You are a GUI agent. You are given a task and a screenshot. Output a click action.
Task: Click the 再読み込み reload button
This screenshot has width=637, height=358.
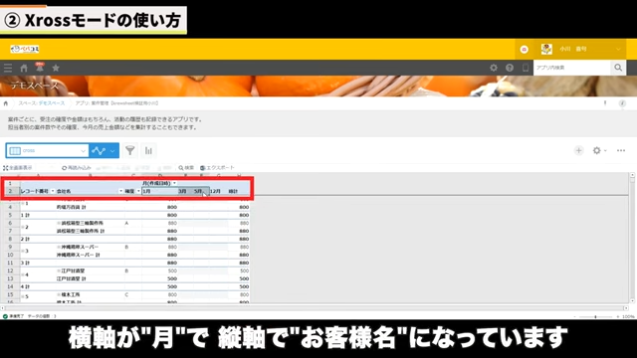click(76, 168)
